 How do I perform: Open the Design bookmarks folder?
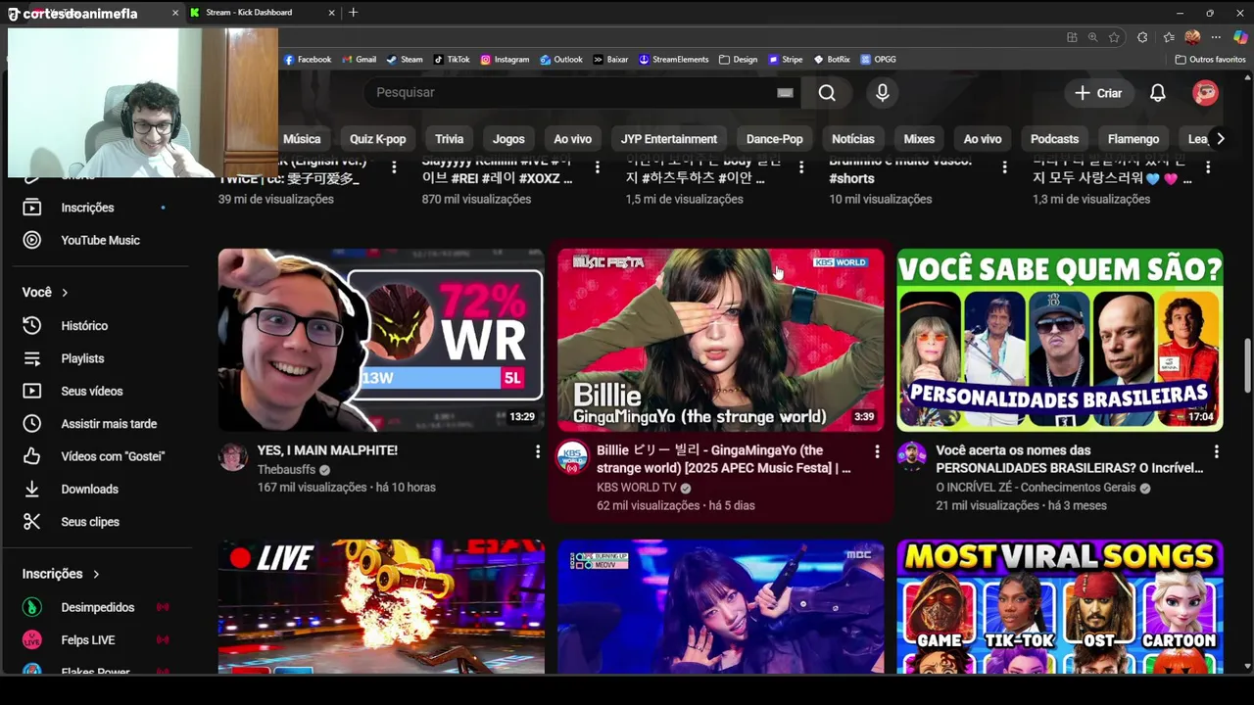pyautogui.click(x=738, y=59)
